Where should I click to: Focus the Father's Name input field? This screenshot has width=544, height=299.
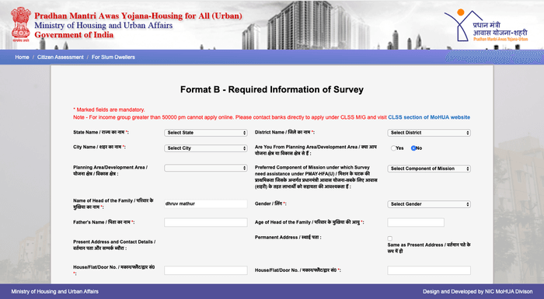coord(206,222)
